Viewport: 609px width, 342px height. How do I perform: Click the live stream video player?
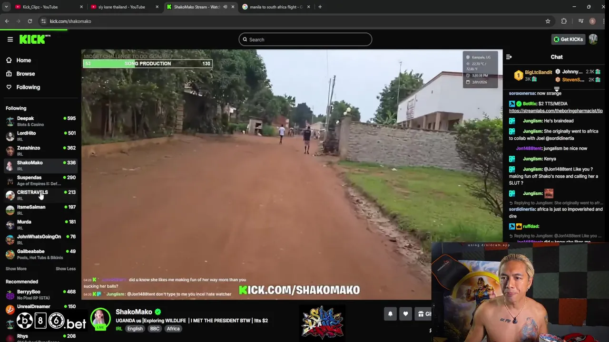(292, 174)
